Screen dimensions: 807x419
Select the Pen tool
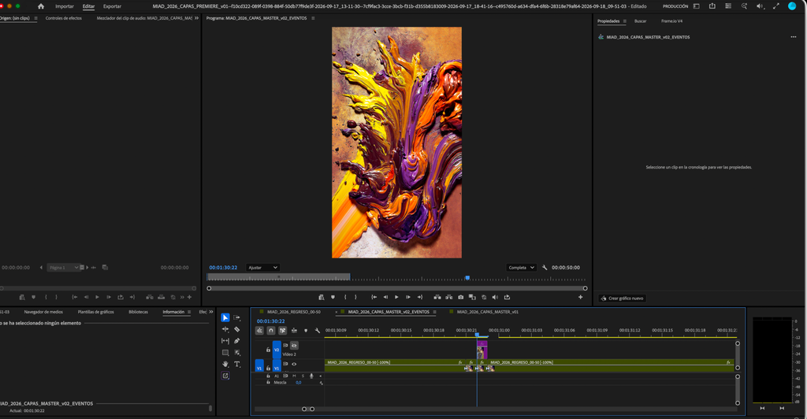click(237, 341)
